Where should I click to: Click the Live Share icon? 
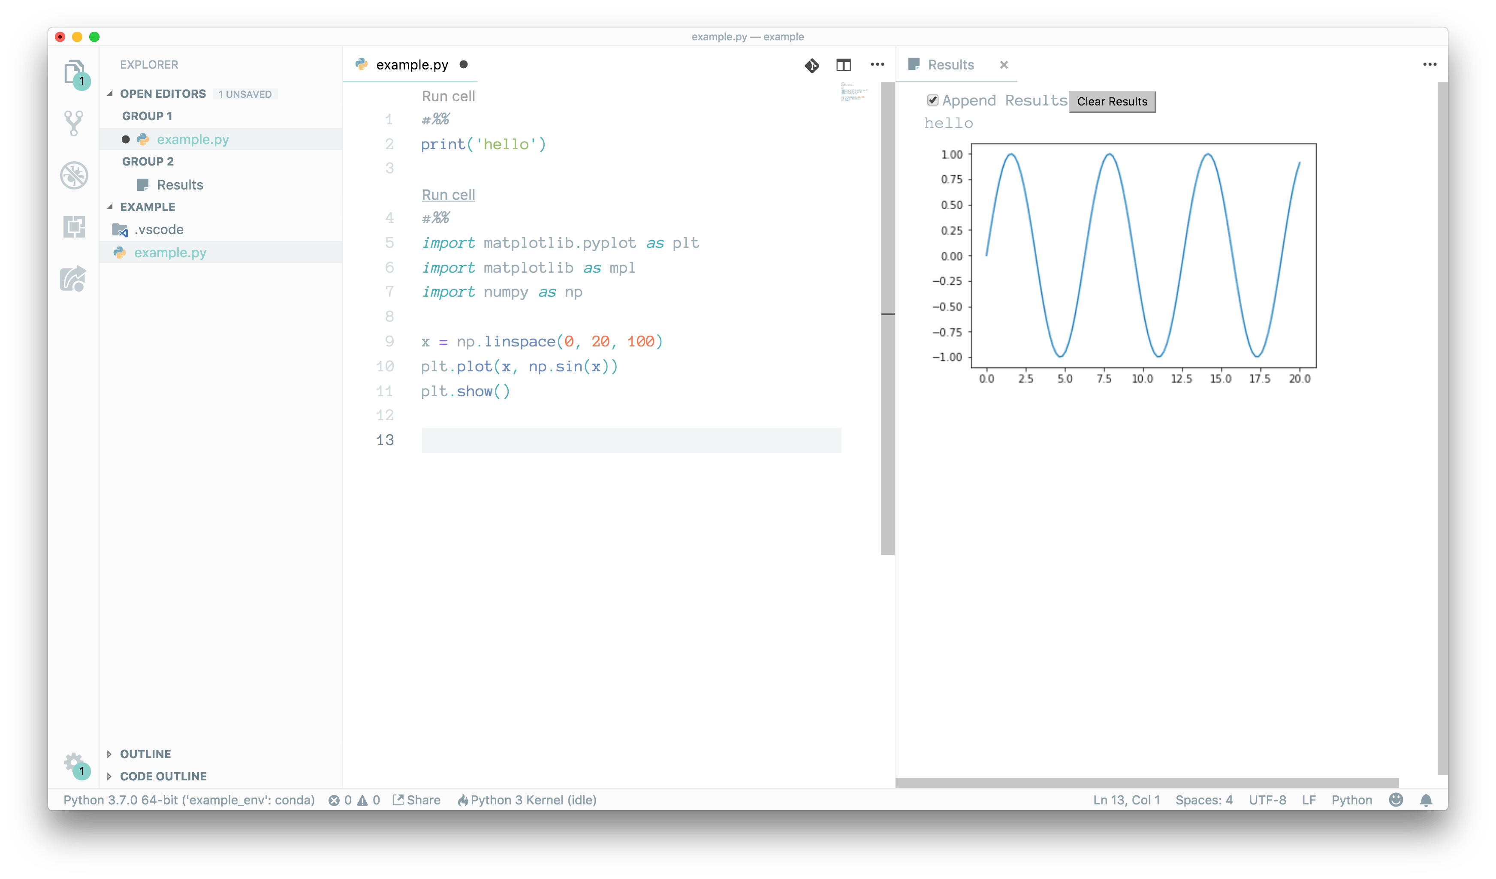pyautogui.click(x=74, y=279)
